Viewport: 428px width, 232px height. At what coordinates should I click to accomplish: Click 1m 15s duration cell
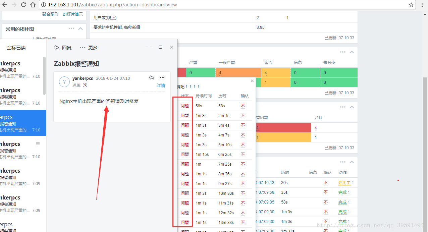202,154
